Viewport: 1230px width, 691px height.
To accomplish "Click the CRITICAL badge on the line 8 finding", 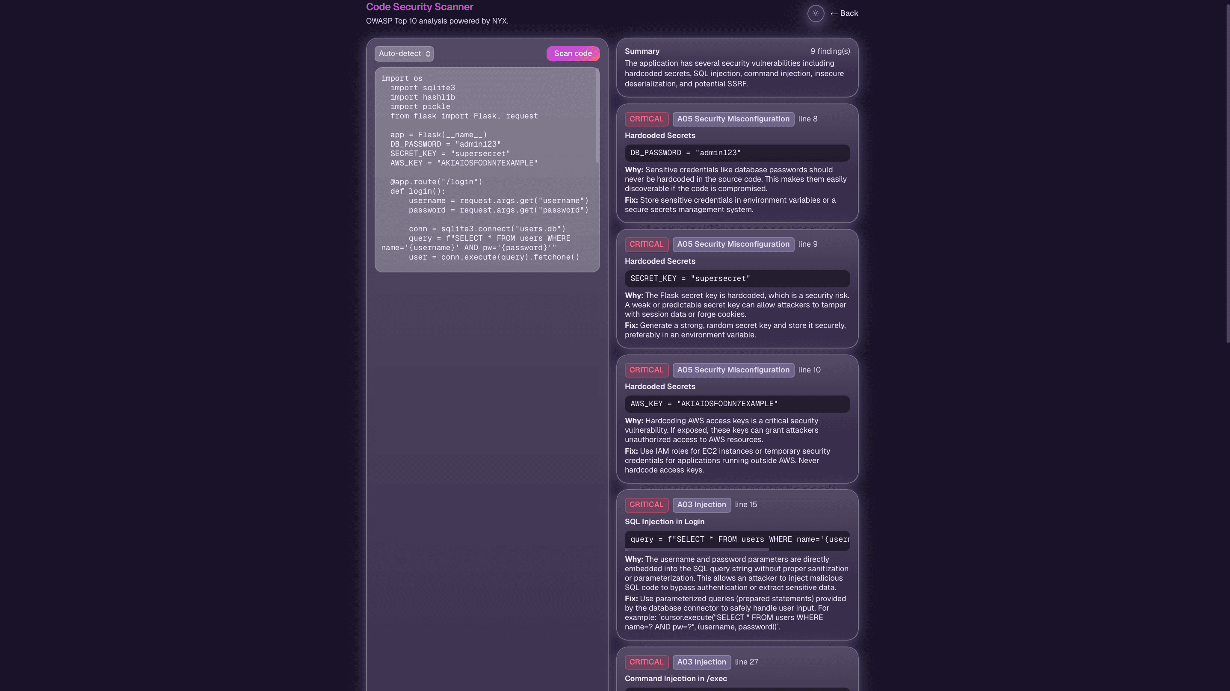I will pos(647,119).
